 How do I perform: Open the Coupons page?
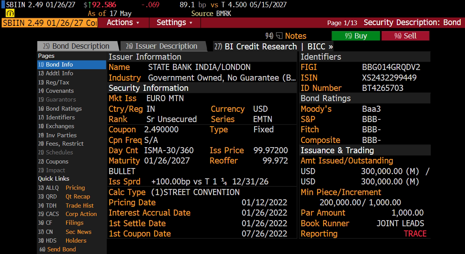53,162
